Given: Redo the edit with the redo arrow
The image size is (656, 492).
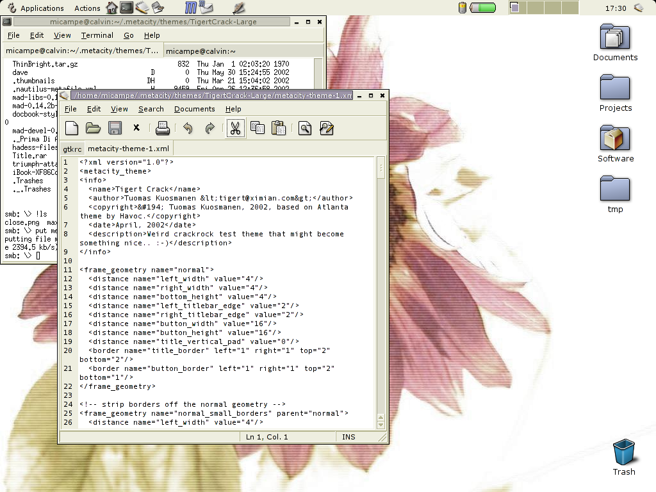Looking at the screenshot, I should pos(209,129).
